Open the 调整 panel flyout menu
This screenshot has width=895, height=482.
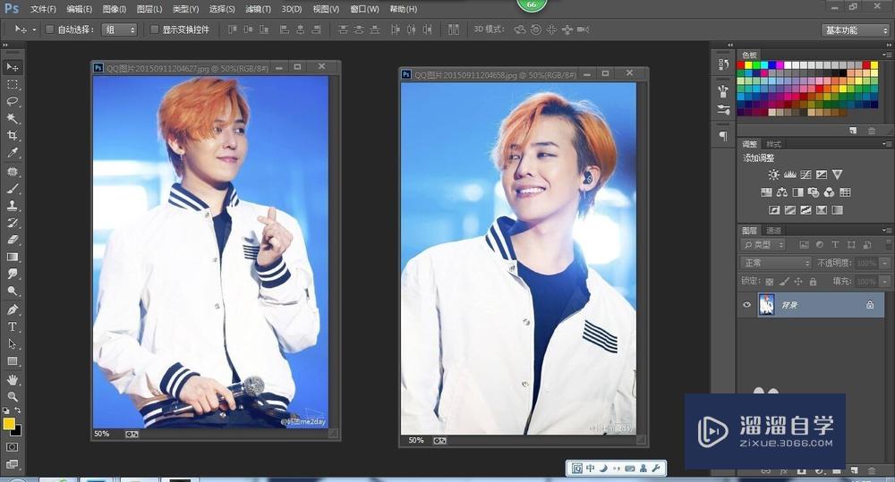[887, 144]
